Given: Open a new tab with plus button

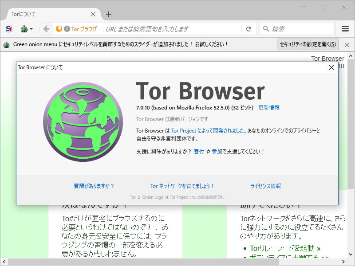Looking at the screenshot, I should (x=109, y=14).
